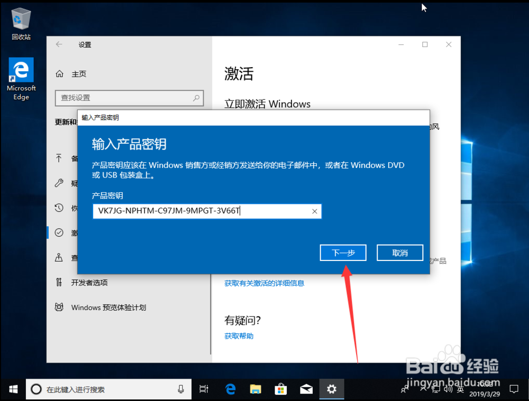The width and height of the screenshot is (529, 401).
Task: Open Windows 预览体验计划 in sidebar
Action: click(x=108, y=307)
